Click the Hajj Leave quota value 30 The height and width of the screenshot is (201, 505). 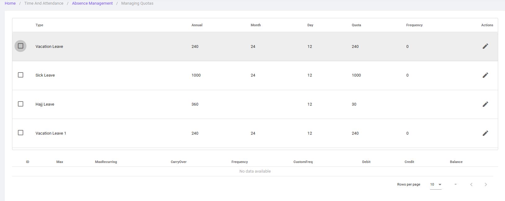coord(354,104)
